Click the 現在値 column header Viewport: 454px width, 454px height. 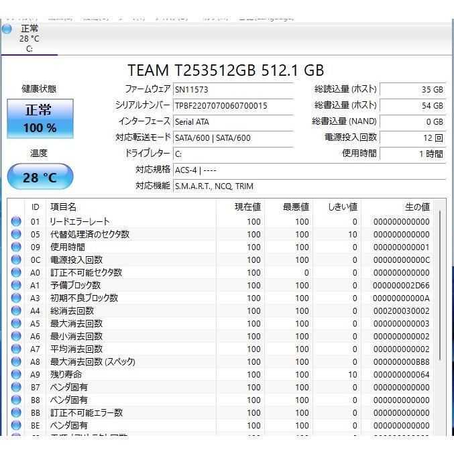(240, 207)
